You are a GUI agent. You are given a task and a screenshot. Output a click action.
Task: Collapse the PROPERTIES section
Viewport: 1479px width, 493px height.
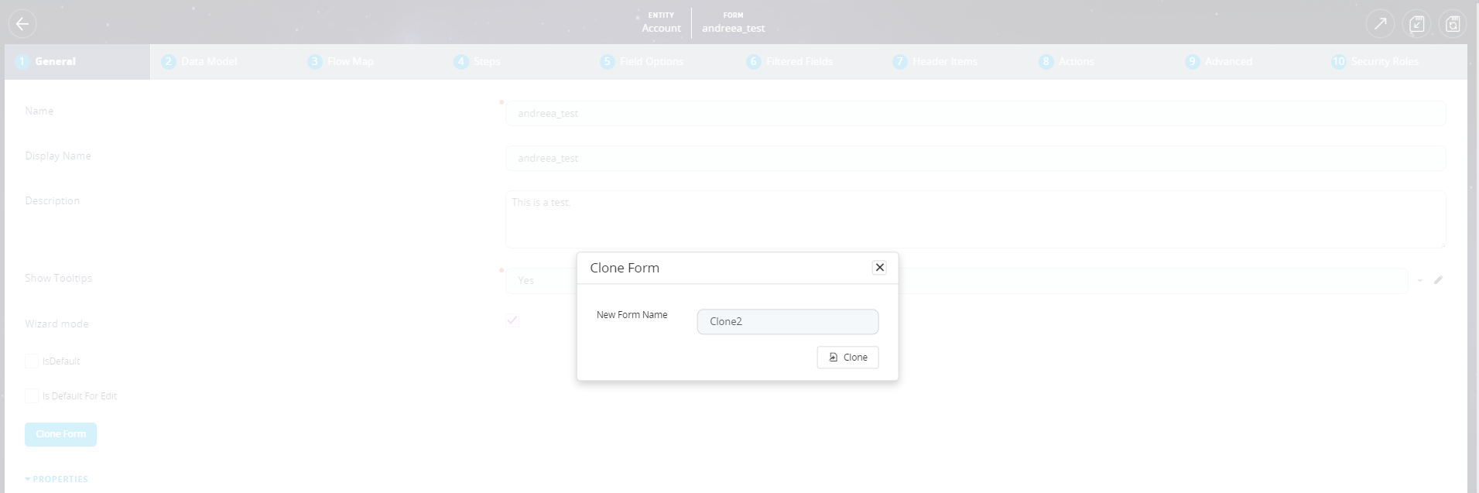click(x=56, y=479)
